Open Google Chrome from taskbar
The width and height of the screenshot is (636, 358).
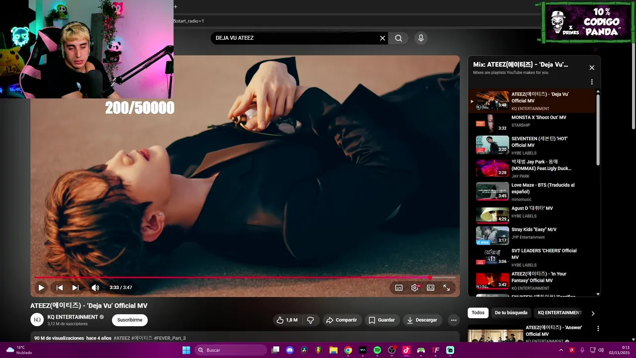pos(348,350)
